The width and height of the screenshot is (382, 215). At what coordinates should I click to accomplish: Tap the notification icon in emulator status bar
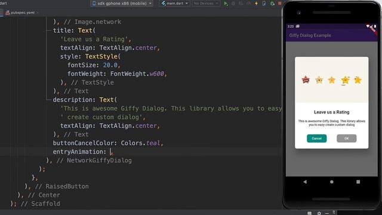(x=298, y=26)
